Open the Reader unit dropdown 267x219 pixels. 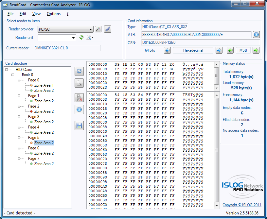[x=57, y=38]
